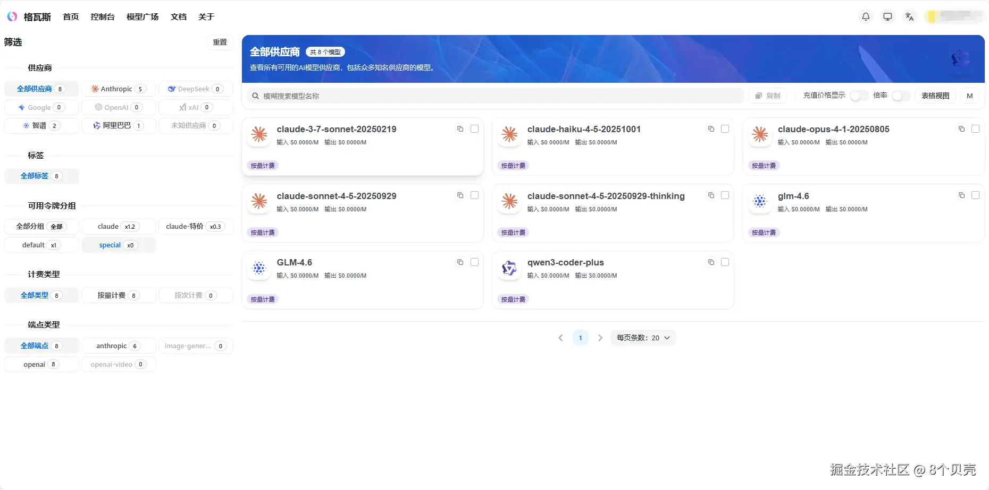Filter by openai endpoint type
This screenshot has width=989, height=490.
41,364
